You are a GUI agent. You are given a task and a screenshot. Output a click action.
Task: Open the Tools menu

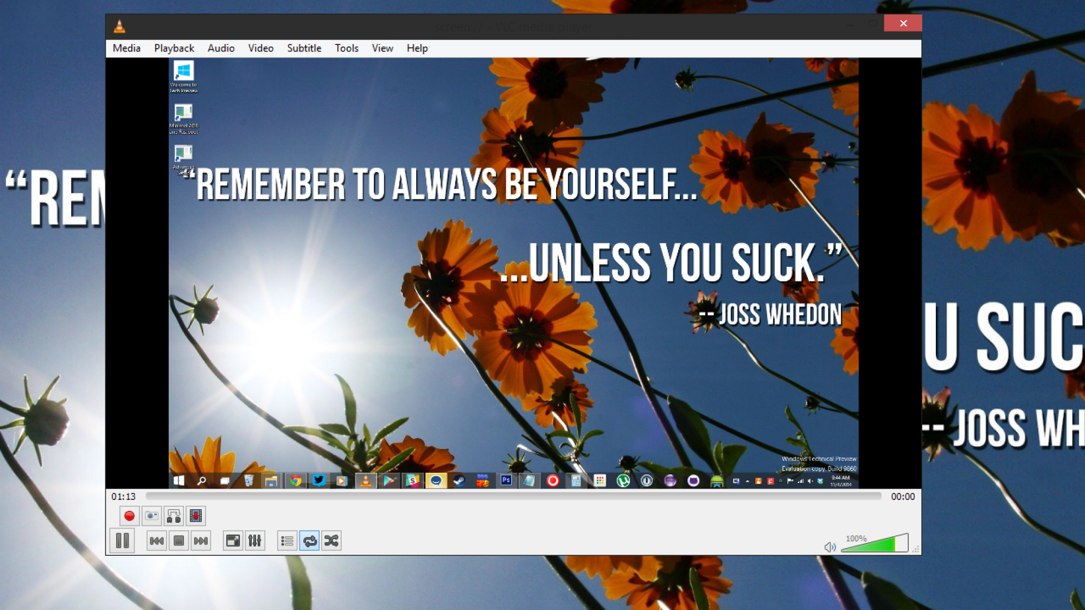click(x=347, y=48)
